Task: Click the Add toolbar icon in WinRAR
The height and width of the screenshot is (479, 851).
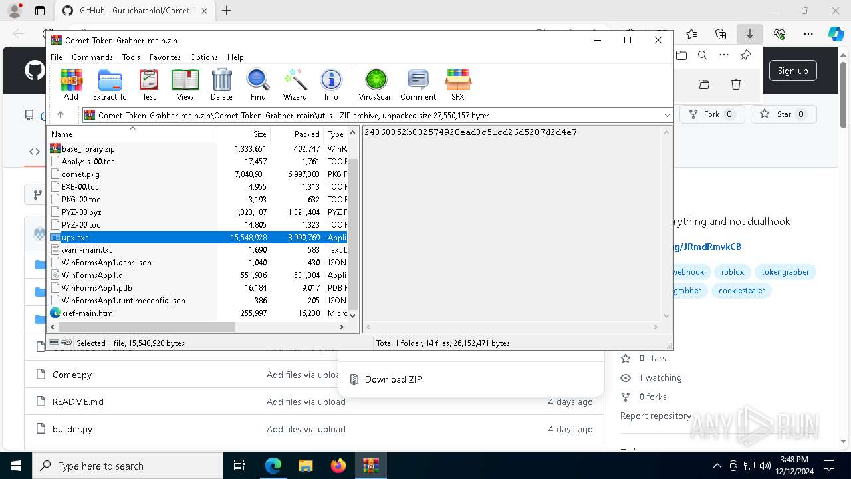Action: point(71,84)
